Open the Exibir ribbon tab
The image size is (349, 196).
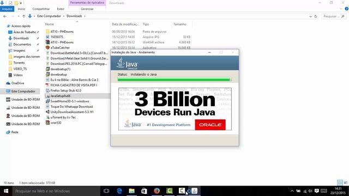pos(61,9)
